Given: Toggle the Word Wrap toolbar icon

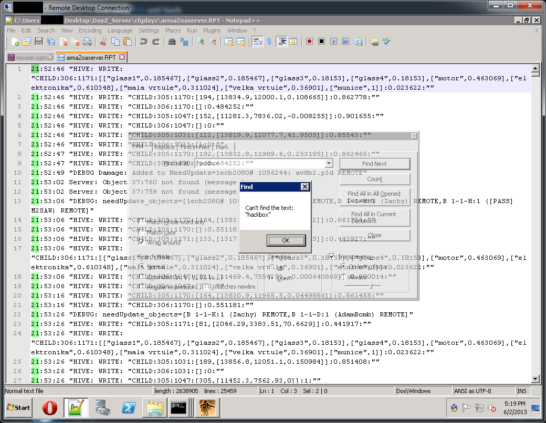Looking at the screenshot, I should 257,42.
